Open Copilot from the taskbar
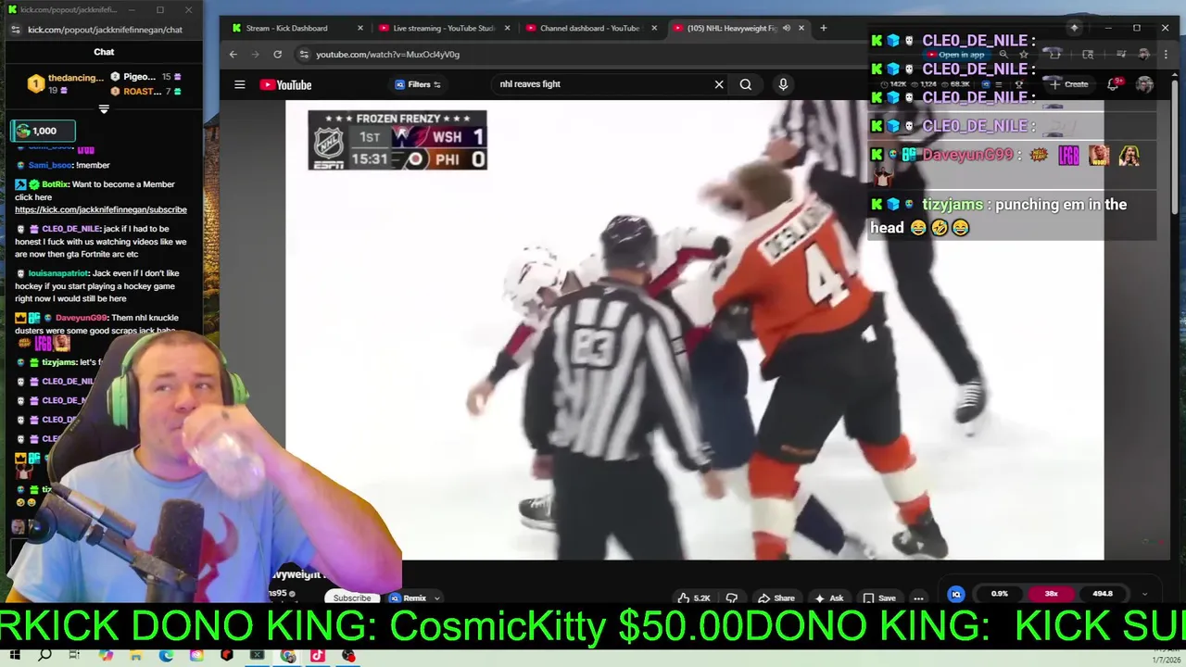The height and width of the screenshot is (667, 1186). 106,656
